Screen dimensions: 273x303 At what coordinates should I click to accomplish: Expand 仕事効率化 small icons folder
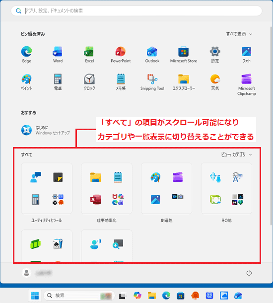point(118,199)
